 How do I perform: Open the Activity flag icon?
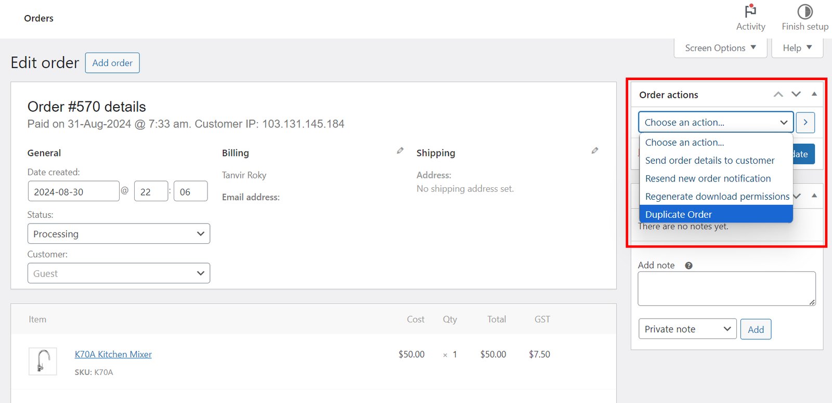750,11
